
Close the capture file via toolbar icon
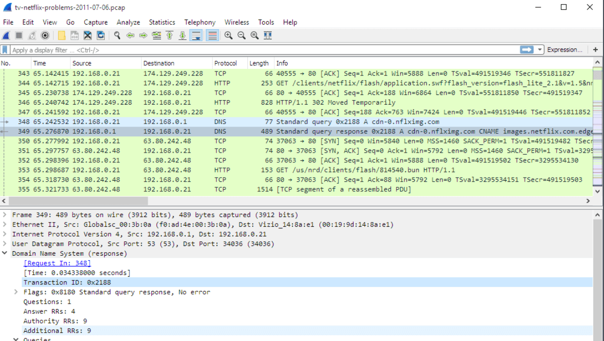(87, 36)
